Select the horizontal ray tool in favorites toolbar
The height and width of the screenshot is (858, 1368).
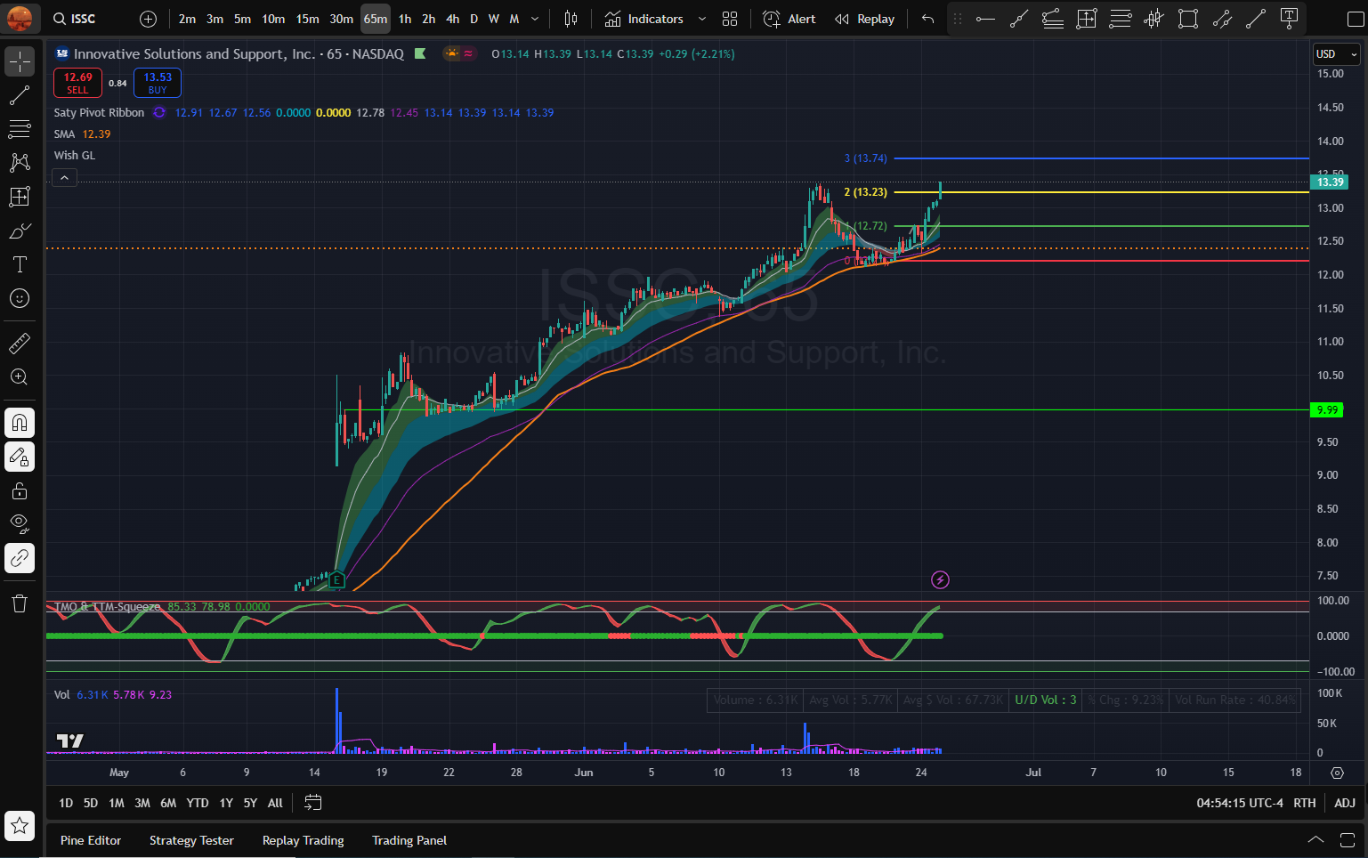(x=985, y=19)
